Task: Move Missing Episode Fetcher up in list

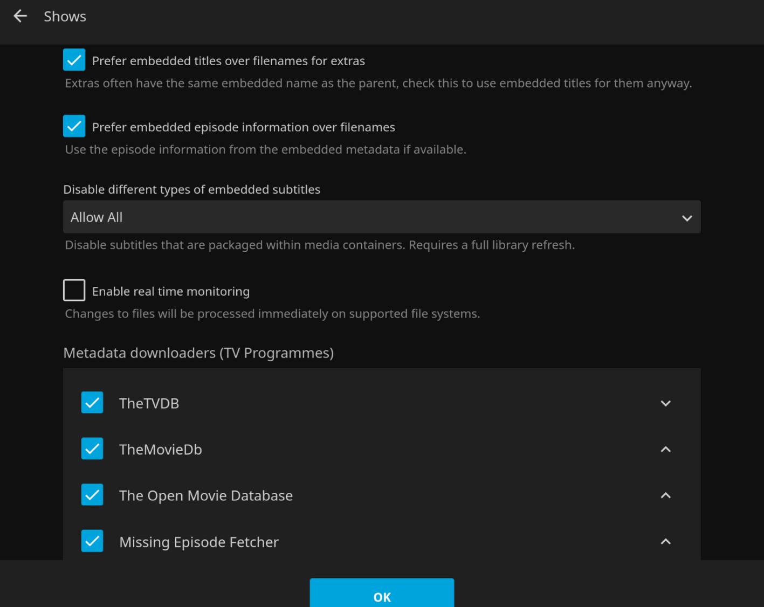Action: click(665, 541)
